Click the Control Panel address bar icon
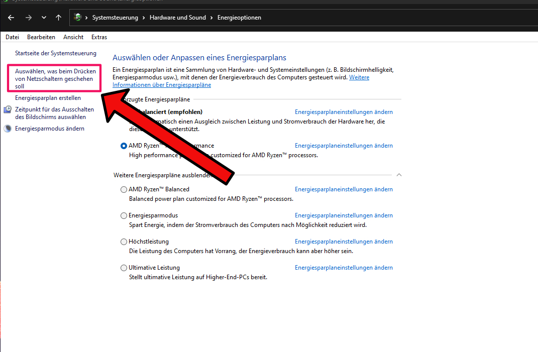 (78, 18)
